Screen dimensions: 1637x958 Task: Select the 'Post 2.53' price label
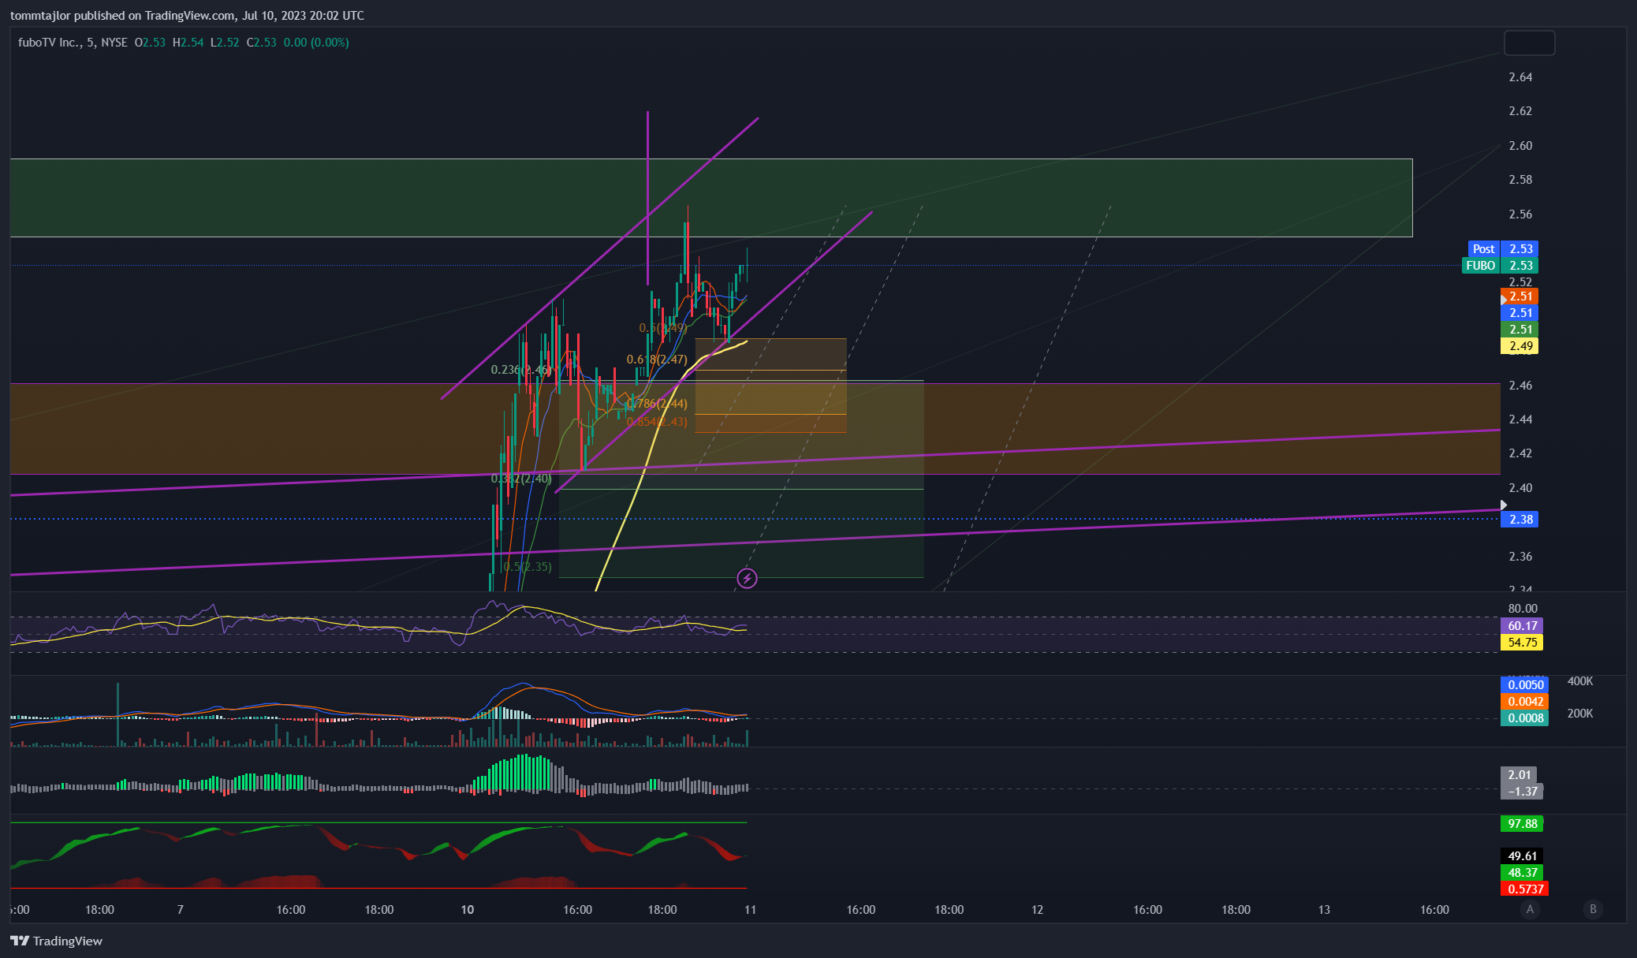(1502, 249)
